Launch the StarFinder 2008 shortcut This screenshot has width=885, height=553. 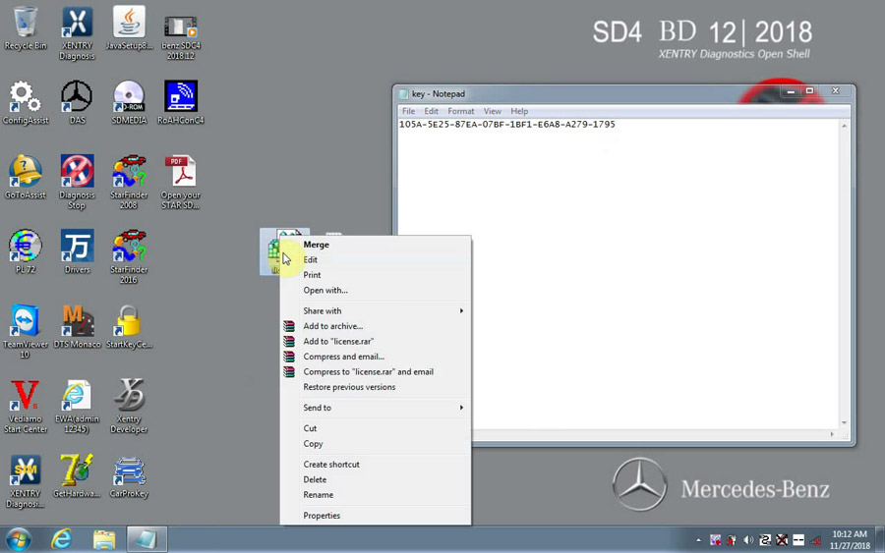pos(129,182)
